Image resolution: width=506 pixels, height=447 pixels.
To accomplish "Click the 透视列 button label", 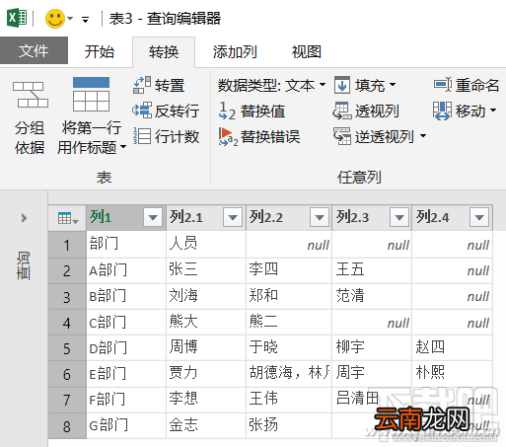I will pos(377,111).
